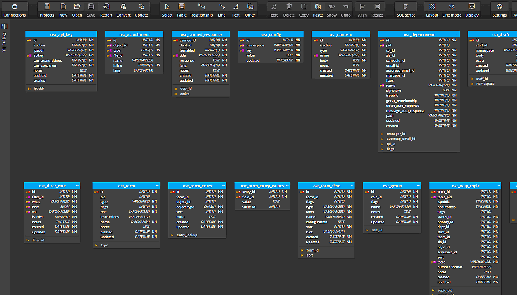
Task: Open the Projects list
Action: [47, 10]
